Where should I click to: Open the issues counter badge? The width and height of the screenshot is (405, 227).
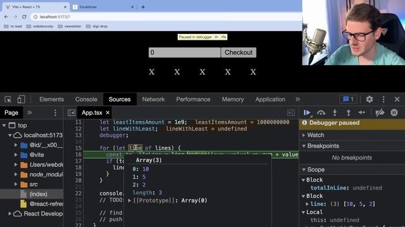pyautogui.click(x=348, y=100)
